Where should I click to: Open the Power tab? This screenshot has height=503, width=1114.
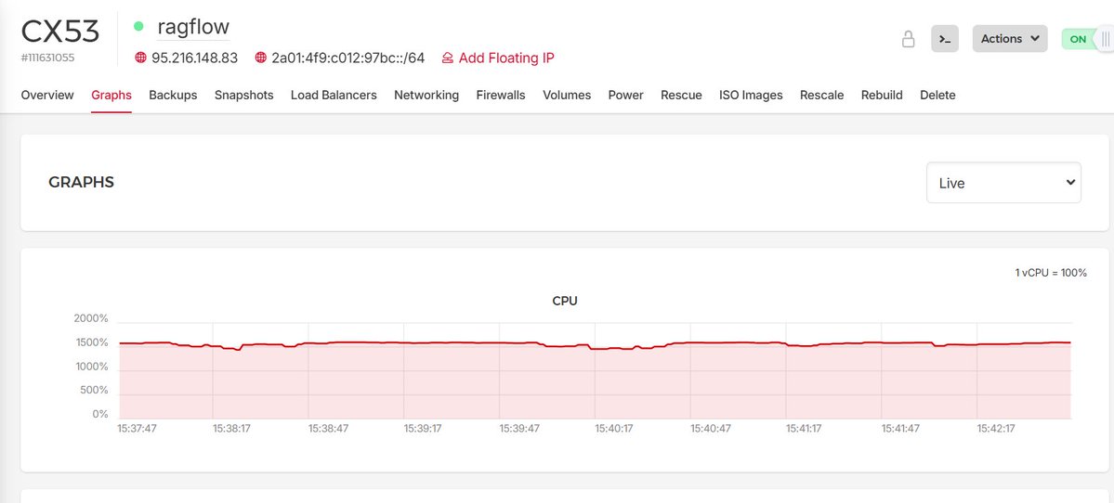click(x=626, y=95)
